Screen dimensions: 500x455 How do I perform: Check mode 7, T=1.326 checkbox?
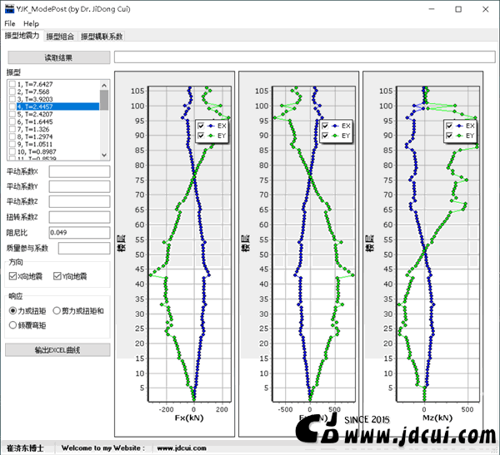coord(12,129)
